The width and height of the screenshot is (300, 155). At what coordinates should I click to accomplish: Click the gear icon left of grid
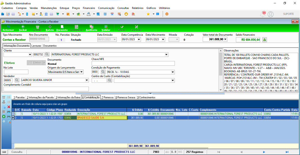click(4, 121)
